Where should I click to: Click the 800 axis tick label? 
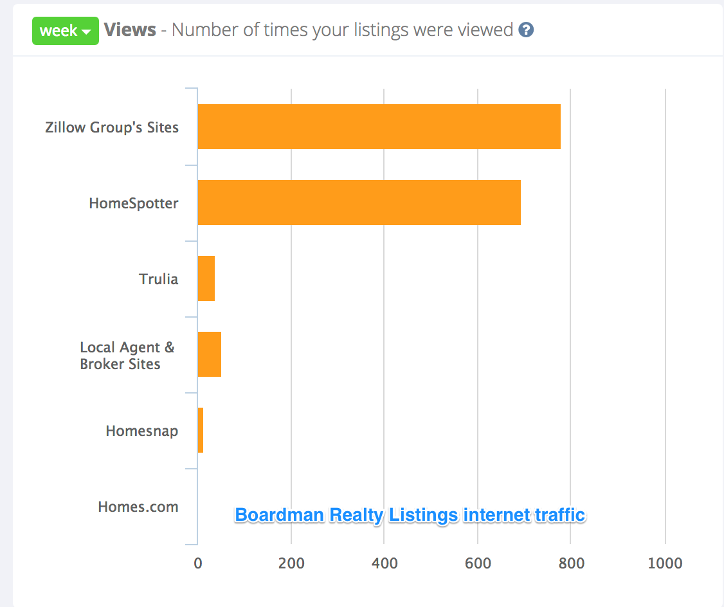(571, 563)
